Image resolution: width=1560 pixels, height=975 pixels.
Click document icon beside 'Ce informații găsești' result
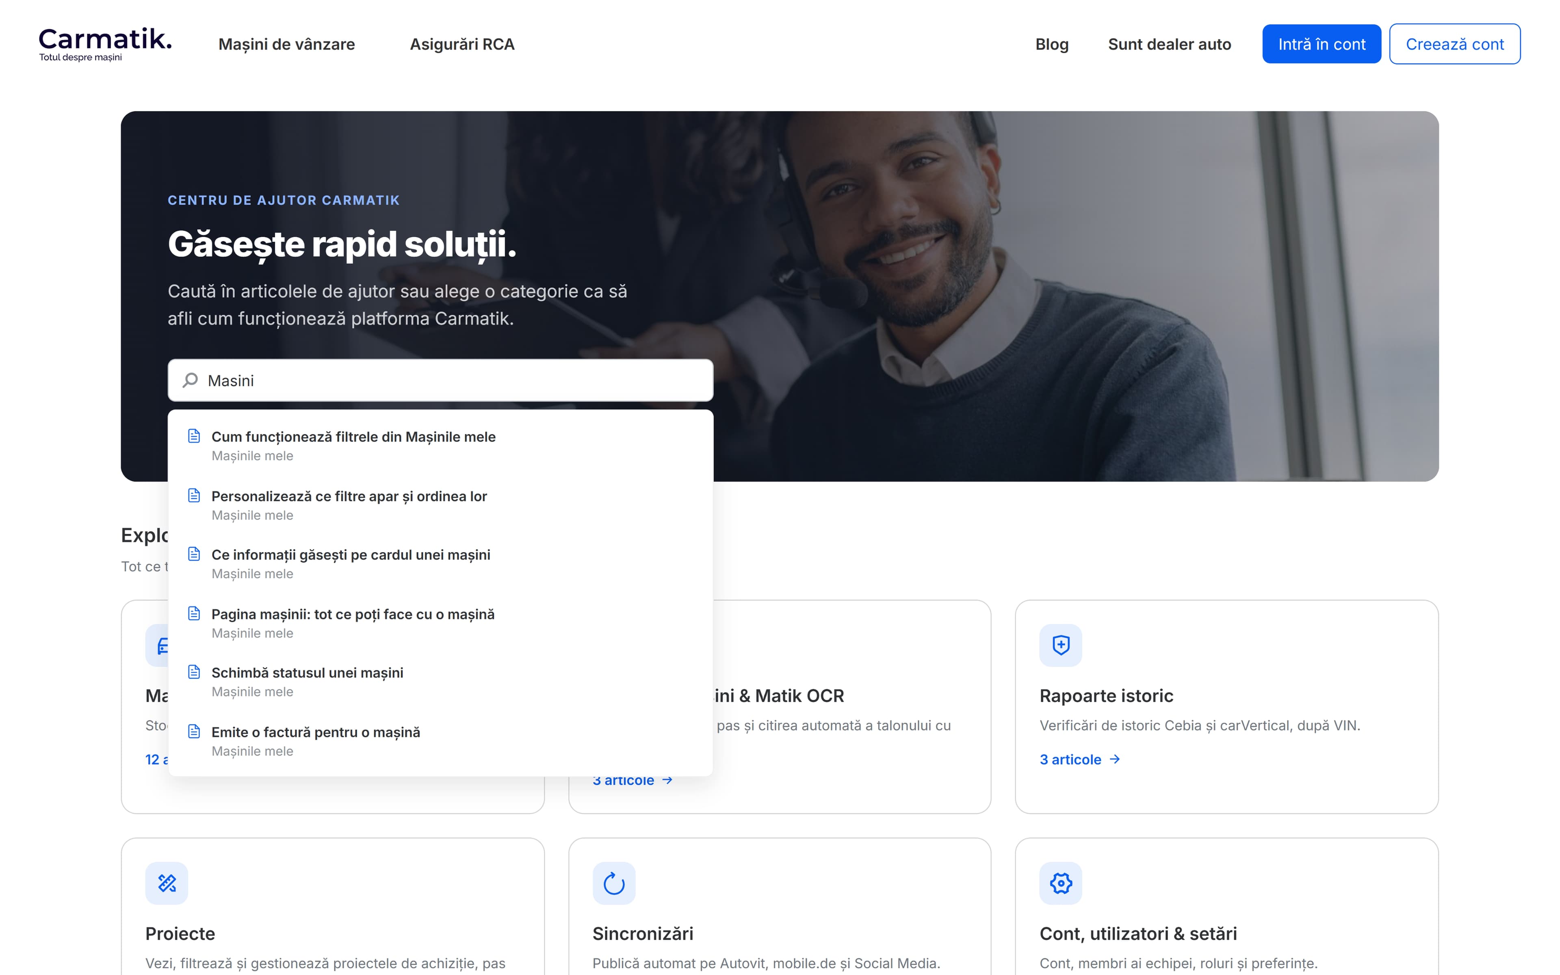[x=194, y=555]
